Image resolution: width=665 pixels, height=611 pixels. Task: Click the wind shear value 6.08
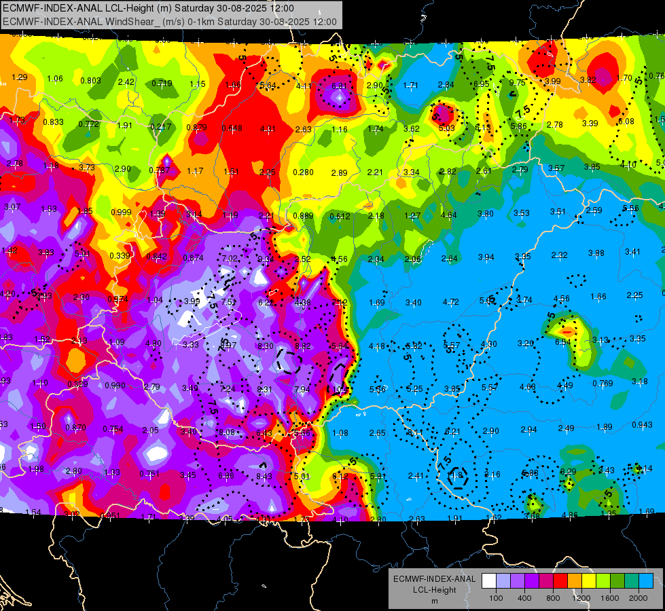(626, 122)
